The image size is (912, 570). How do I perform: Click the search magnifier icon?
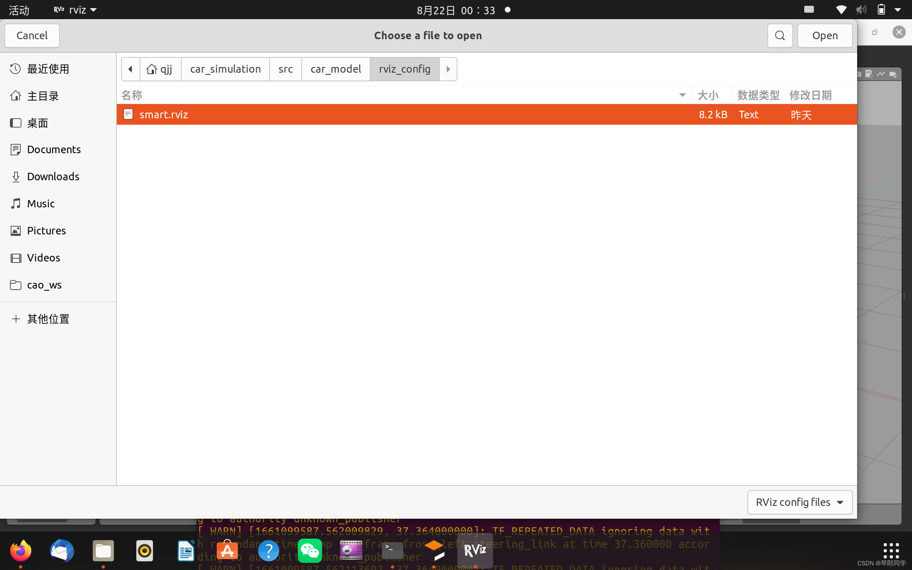780,35
